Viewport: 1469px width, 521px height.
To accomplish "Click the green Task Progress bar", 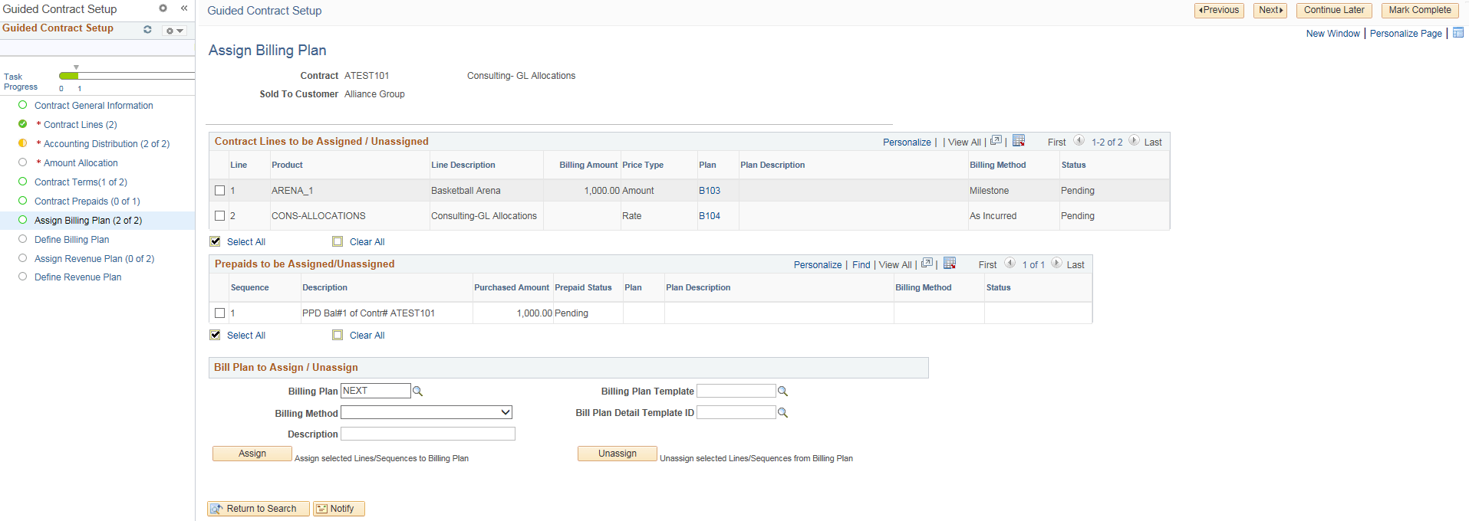I will 68,76.
